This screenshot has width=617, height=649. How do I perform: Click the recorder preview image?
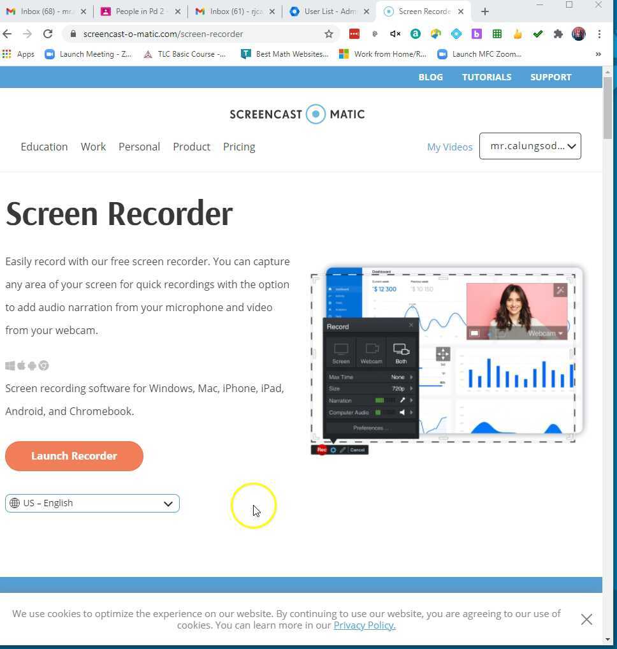[x=447, y=360]
